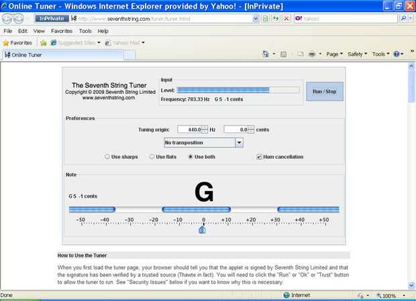416x301 pixels.
Task: Open the View menu
Action: point(39,31)
